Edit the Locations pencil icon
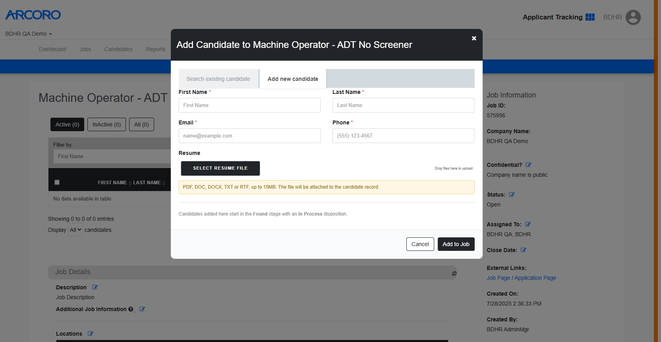The image size is (661, 342). [x=90, y=334]
